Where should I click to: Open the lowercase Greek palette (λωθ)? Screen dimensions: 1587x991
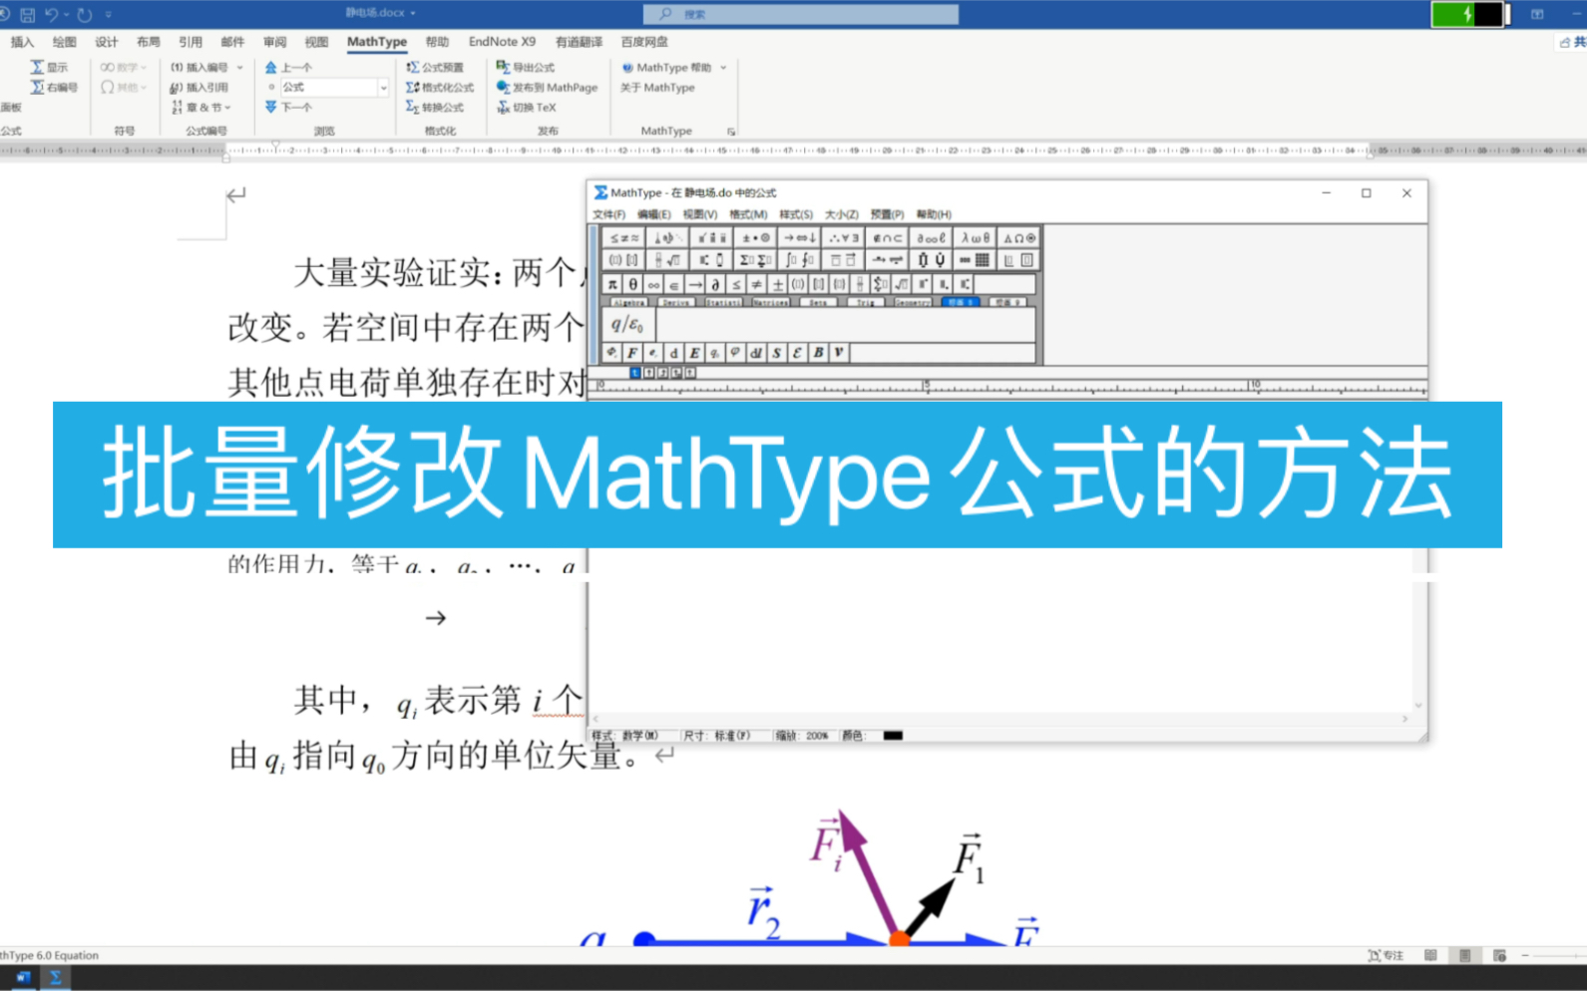(x=975, y=238)
